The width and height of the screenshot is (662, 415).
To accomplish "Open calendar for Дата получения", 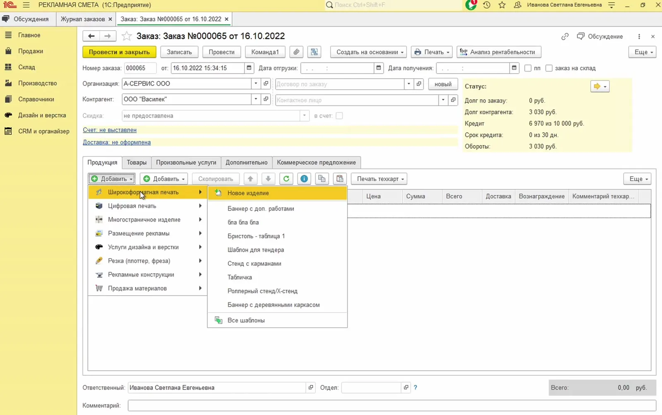I will [514, 68].
